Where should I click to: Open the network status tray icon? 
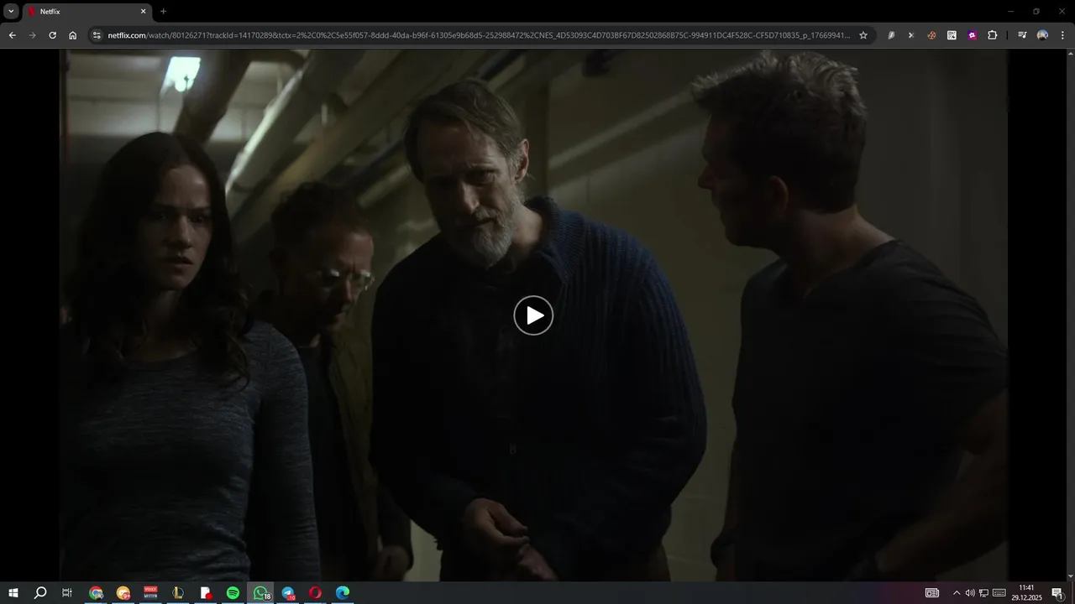pyautogui.click(x=983, y=593)
